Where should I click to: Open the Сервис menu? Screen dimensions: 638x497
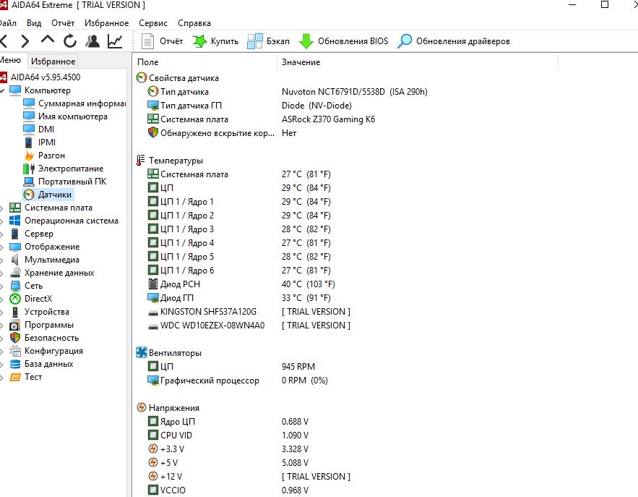click(153, 23)
